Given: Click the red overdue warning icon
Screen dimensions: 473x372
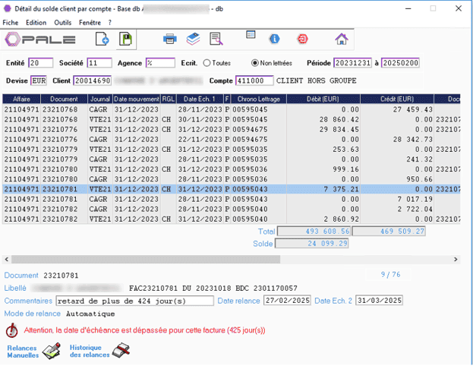Looking at the screenshot, I should tap(11, 330).
